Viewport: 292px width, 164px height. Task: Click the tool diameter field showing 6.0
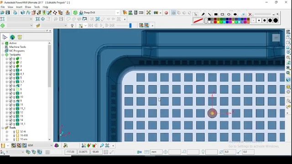pos(229,152)
